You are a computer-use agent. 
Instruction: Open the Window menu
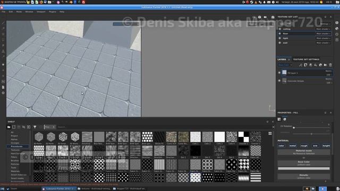coord(29,12)
